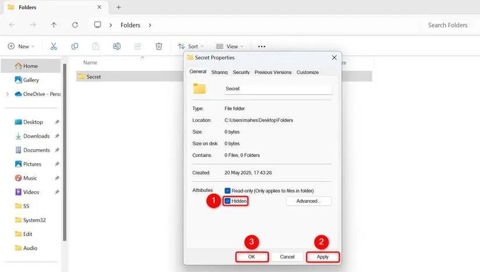480x272 pixels.
Task: Refresh the Folders view
Action: [x=75, y=25]
